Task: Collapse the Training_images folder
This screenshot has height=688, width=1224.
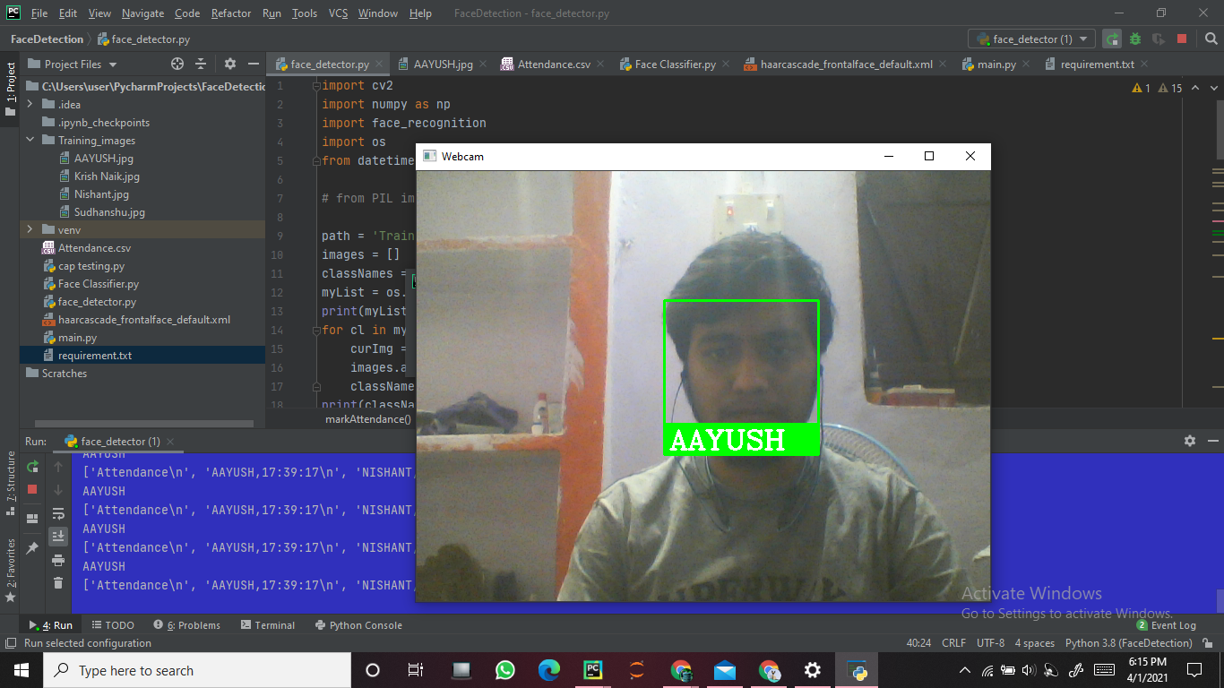Action: click(30, 140)
